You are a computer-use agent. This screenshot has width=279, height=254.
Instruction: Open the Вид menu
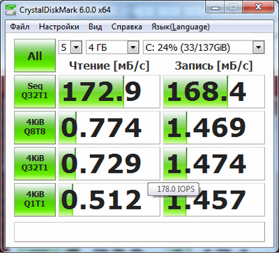[x=95, y=26]
